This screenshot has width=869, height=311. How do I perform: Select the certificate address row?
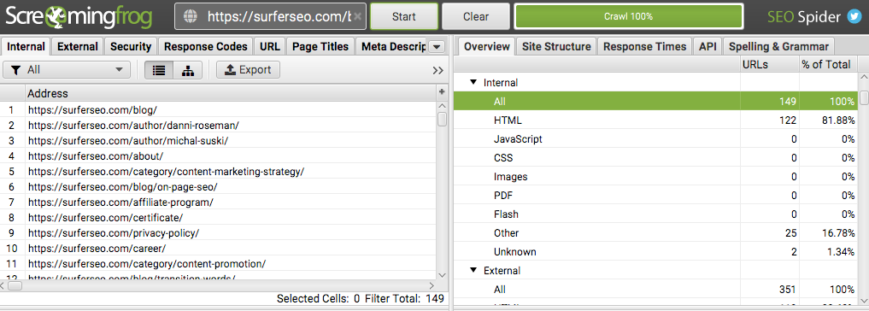pos(219,217)
